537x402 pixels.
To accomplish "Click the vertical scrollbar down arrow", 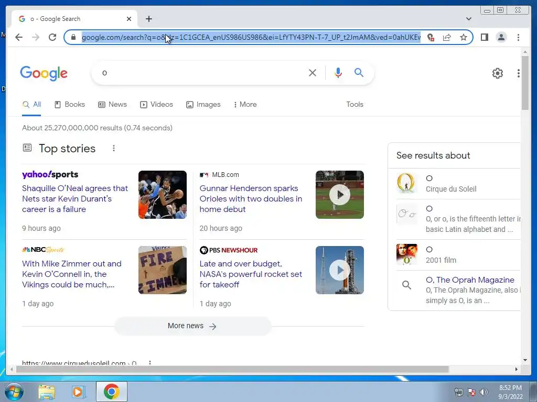I will (x=525, y=360).
